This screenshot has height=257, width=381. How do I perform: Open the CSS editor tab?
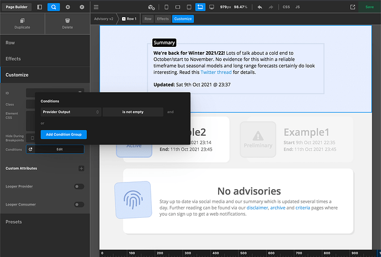coord(286,7)
